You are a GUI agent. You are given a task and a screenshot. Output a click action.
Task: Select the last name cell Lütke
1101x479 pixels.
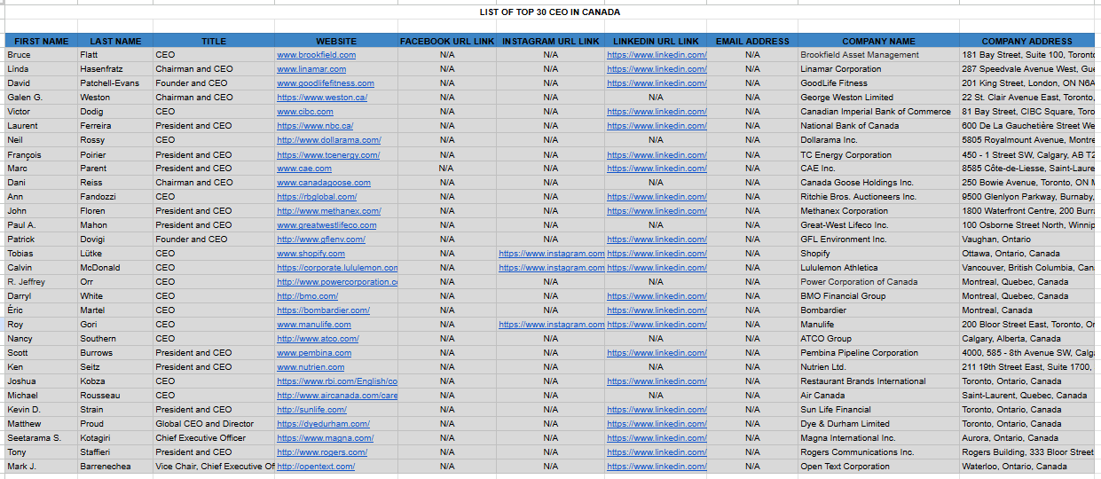[115, 254]
